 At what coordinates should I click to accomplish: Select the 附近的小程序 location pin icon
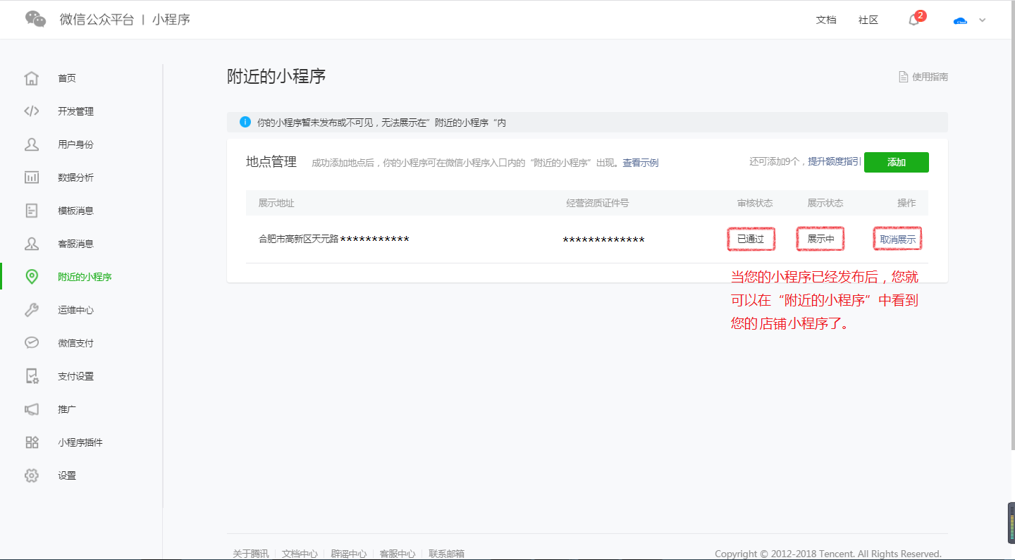tap(32, 277)
